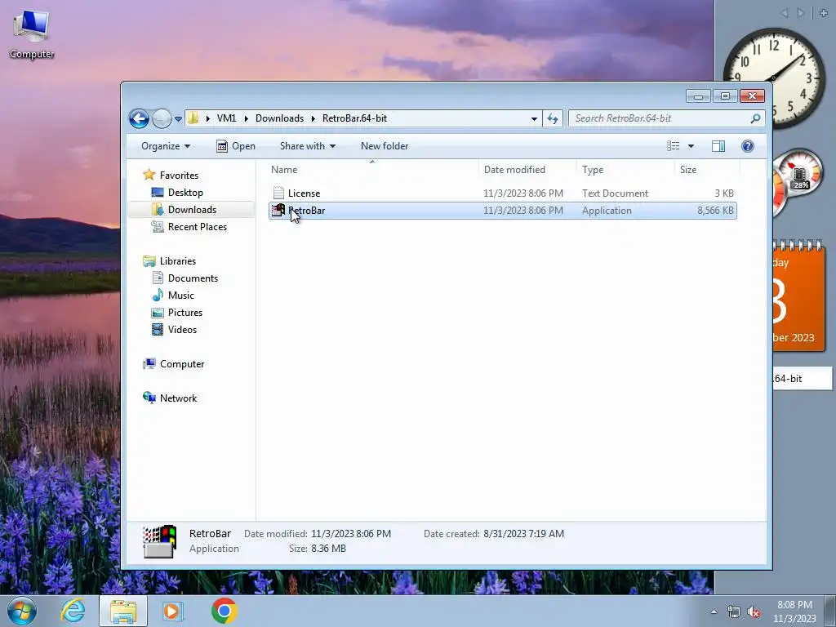Screen dimensions: 836x627
Task: Click the Network globe icon in navigation pane
Action: point(149,398)
